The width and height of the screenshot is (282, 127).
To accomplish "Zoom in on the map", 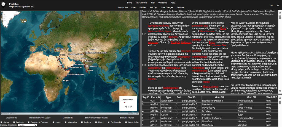I will [4, 15].
